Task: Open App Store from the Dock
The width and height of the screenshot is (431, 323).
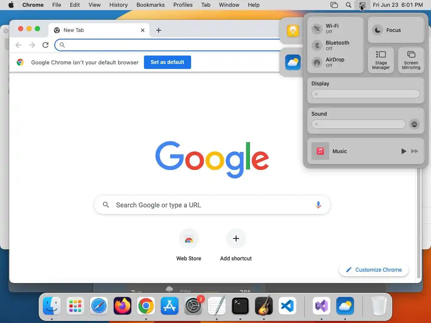Action: coord(170,306)
